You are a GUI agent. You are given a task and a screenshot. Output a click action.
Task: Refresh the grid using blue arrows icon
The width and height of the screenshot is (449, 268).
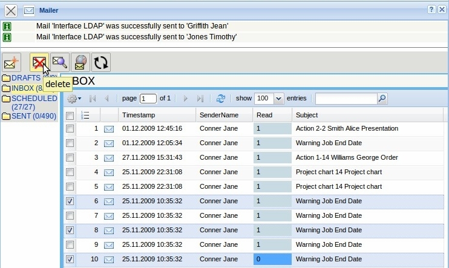(221, 99)
